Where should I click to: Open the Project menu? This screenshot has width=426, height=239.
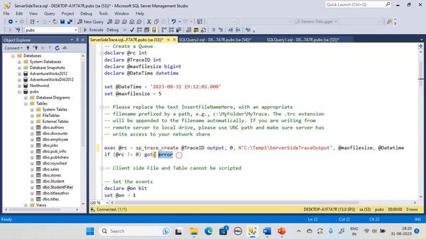67,13
